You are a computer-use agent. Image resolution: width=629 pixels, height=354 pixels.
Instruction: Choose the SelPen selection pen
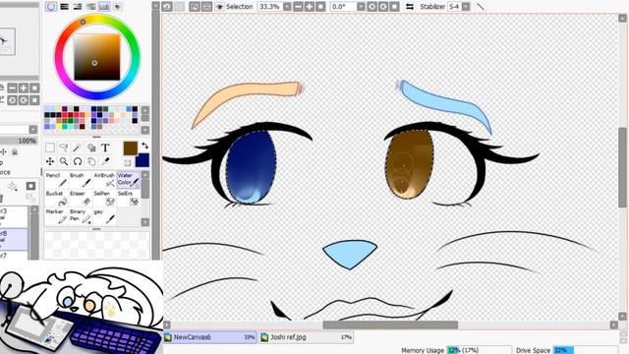[104, 198]
